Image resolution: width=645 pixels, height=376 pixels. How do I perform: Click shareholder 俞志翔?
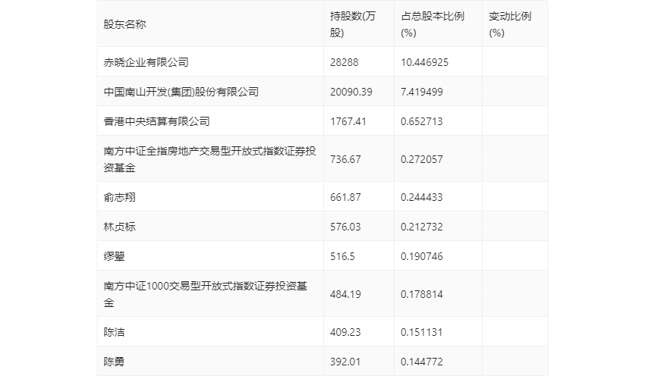(x=119, y=197)
